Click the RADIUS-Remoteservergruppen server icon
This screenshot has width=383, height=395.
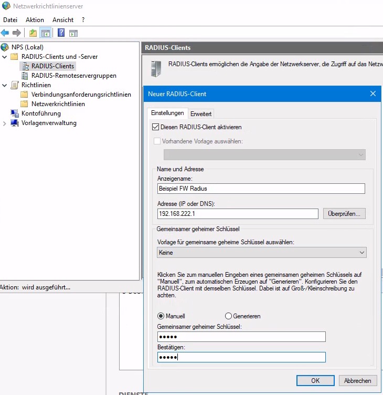click(x=25, y=76)
